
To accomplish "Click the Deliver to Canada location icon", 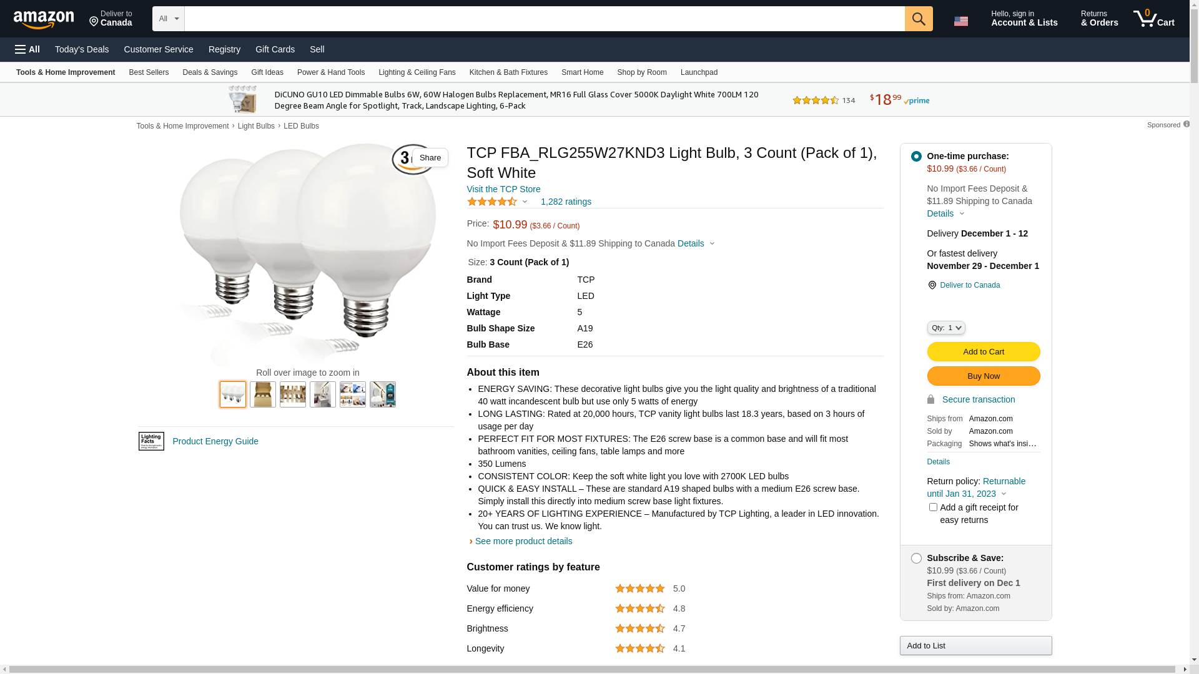I will pyautogui.click(x=932, y=285).
